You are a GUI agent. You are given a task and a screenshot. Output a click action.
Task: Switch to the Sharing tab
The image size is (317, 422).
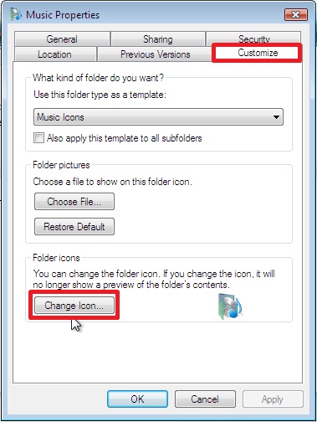coord(158,39)
